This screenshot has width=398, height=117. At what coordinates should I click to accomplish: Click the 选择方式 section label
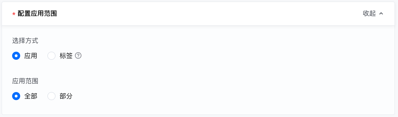click(25, 41)
